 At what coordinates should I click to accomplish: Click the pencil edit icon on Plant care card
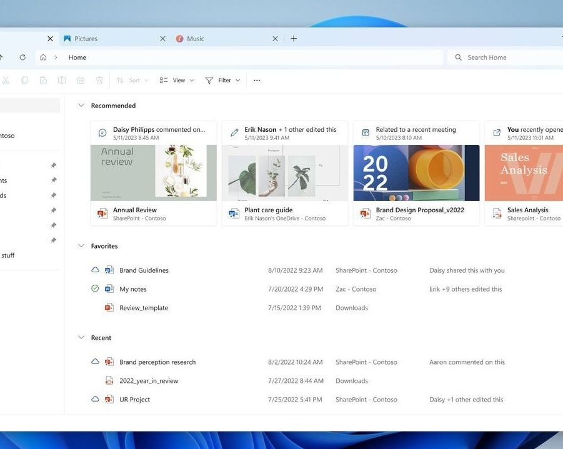click(x=234, y=133)
